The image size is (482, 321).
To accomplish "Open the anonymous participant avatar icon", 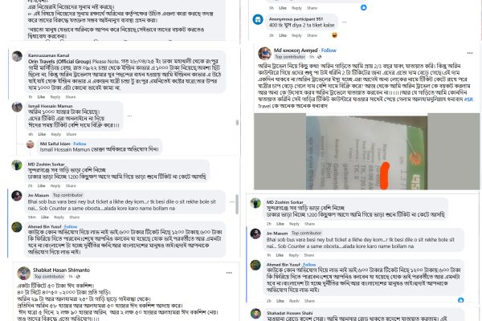I will (258, 19).
